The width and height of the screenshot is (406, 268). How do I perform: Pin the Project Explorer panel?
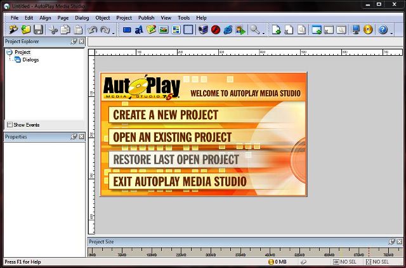click(74, 41)
